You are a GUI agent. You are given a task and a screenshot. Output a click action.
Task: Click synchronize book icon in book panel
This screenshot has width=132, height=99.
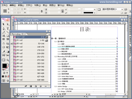tap(26, 86)
